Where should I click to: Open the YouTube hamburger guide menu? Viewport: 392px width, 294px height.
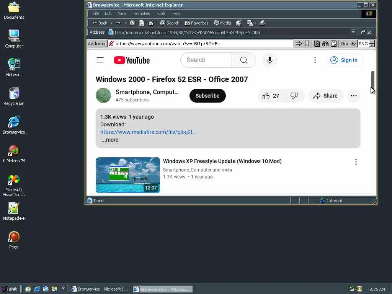(100, 60)
